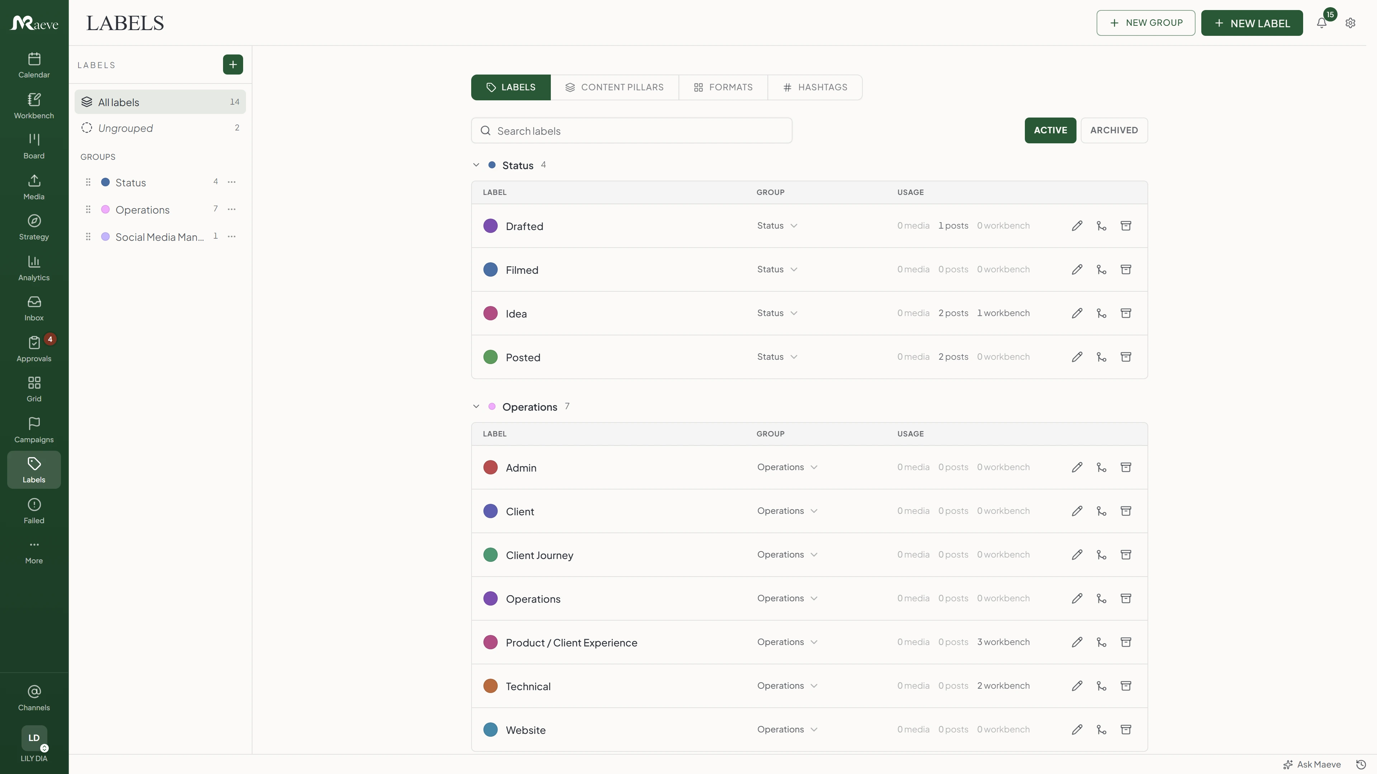Merge the Idea label

(1101, 314)
